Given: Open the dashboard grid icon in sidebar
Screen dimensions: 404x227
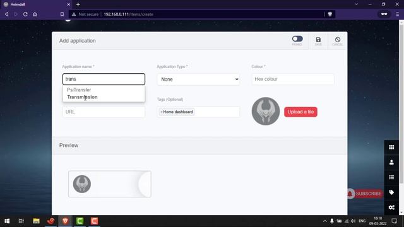Looking at the screenshot, I should point(391,147).
